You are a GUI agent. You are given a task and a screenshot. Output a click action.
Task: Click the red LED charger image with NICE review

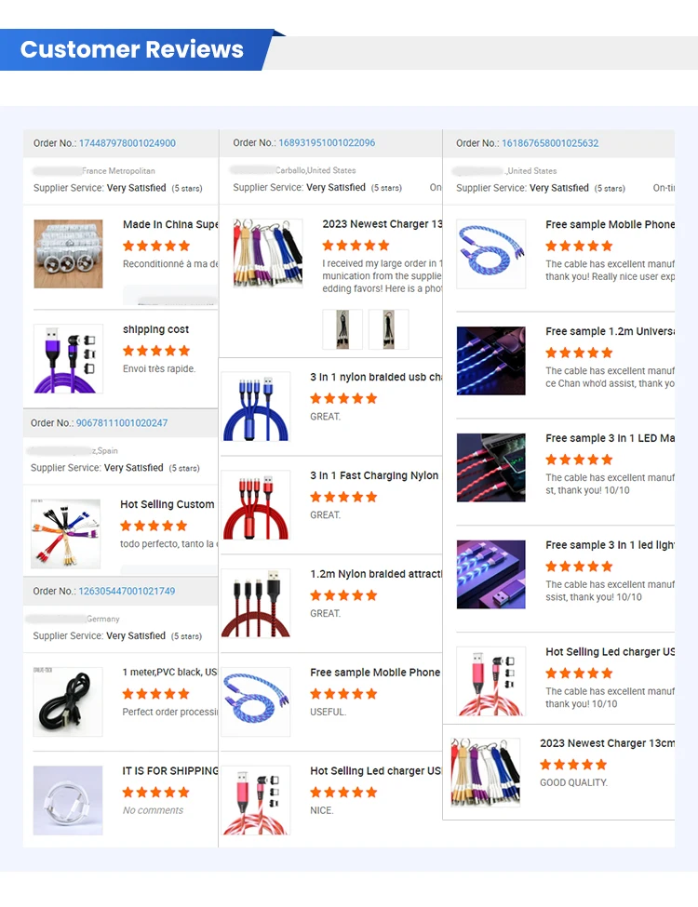tap(256, 801)
